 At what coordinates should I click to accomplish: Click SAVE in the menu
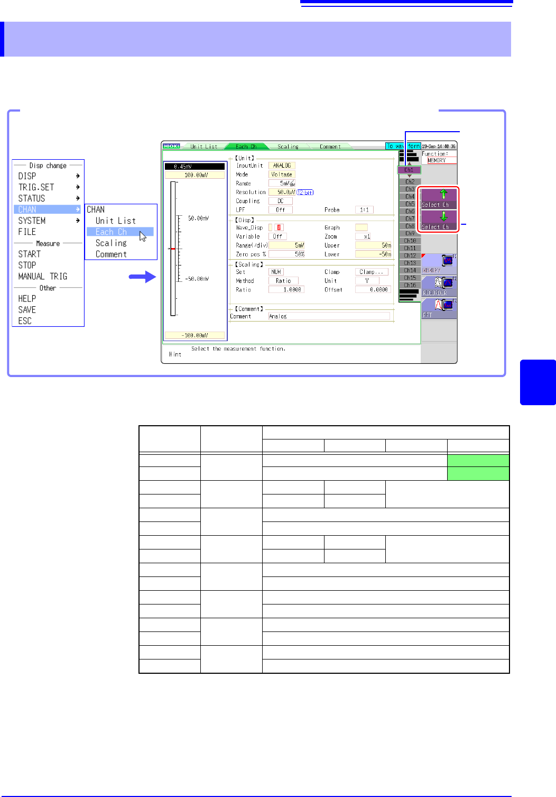pyautogui.click(x=27, y=309)
